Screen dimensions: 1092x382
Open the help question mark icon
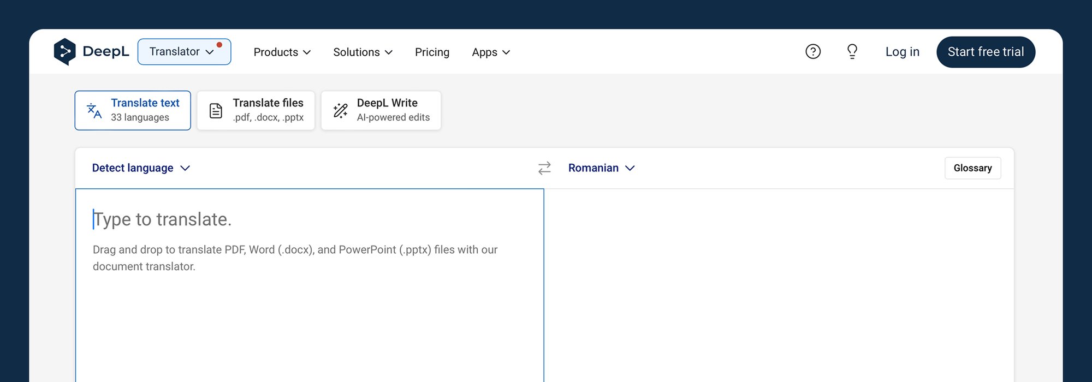813,52
